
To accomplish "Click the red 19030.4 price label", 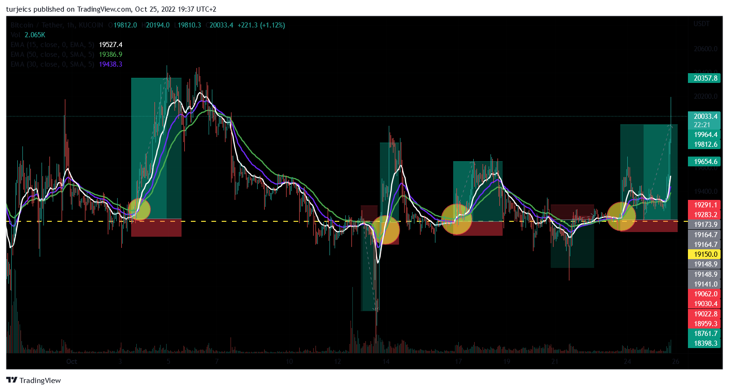I will [704, 304].
